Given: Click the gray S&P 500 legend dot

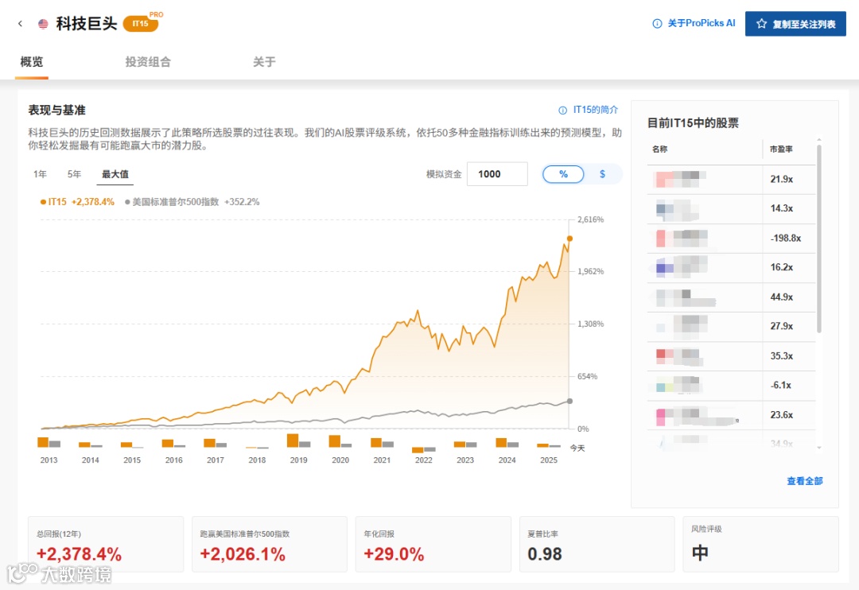Looking at the screenshot, I should tap(127, 202).
